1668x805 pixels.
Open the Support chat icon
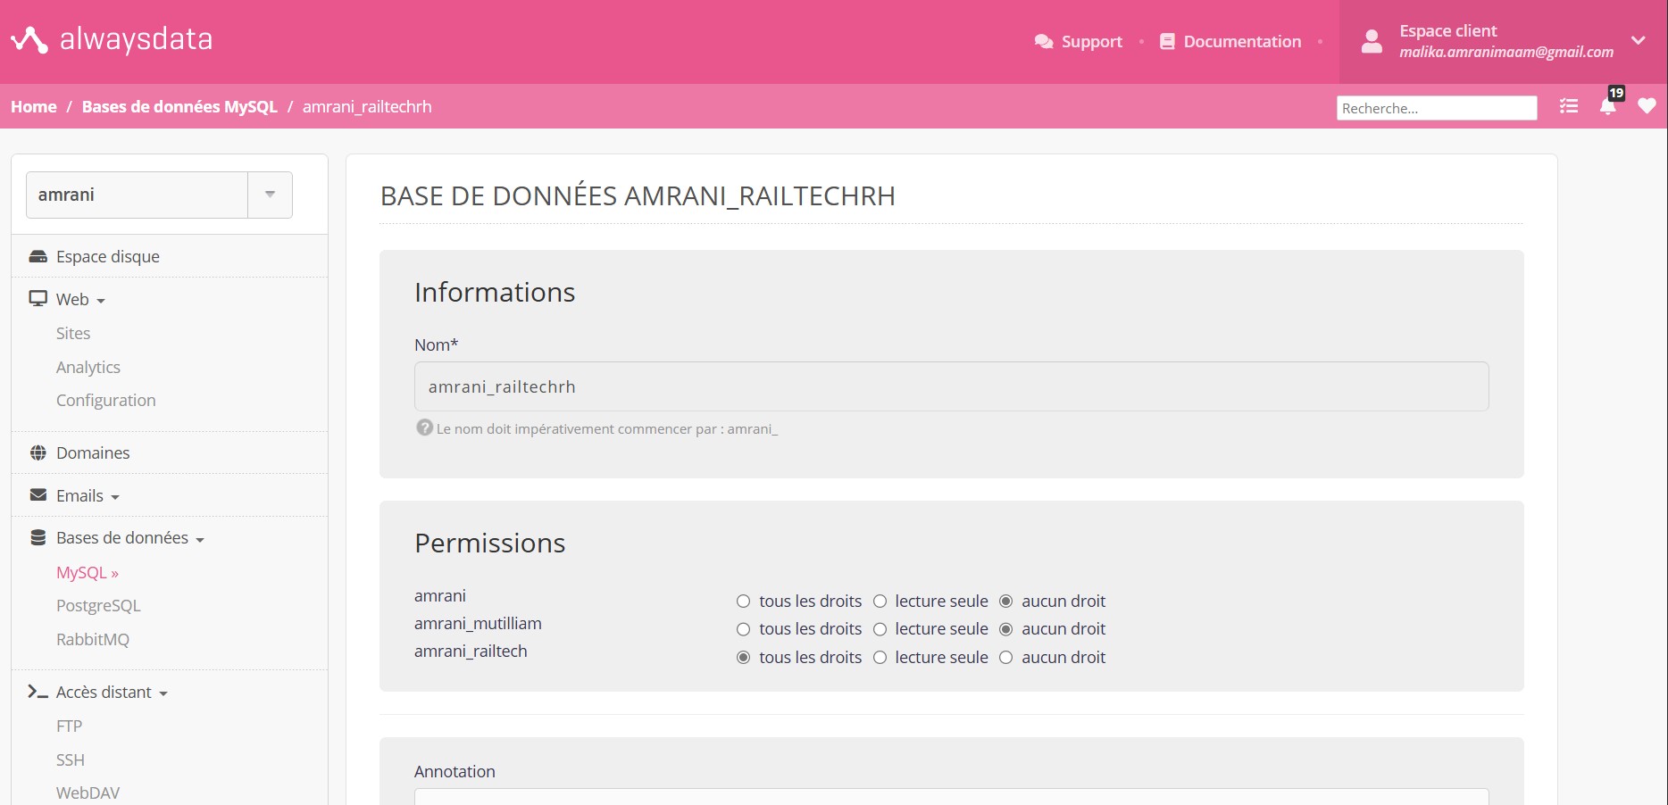pyautogui.click(x=1044, y=42)
